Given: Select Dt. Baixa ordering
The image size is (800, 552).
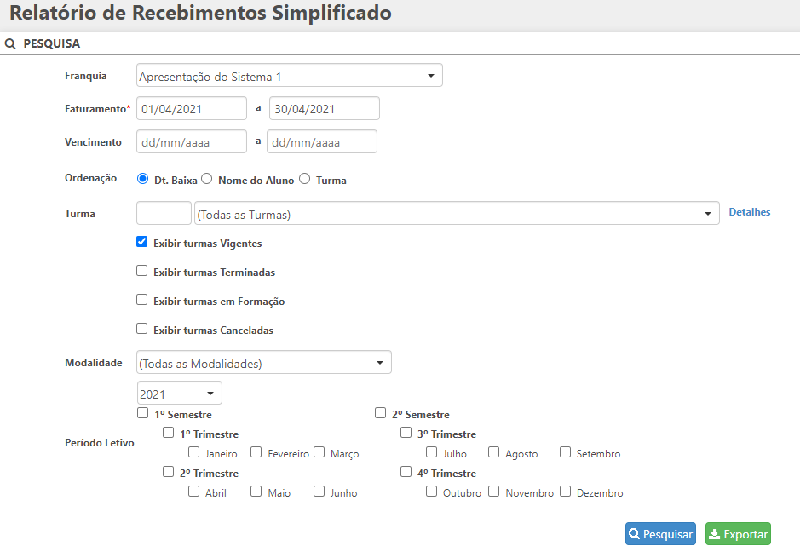Looking at the screenshot, I should click(142, 179).
